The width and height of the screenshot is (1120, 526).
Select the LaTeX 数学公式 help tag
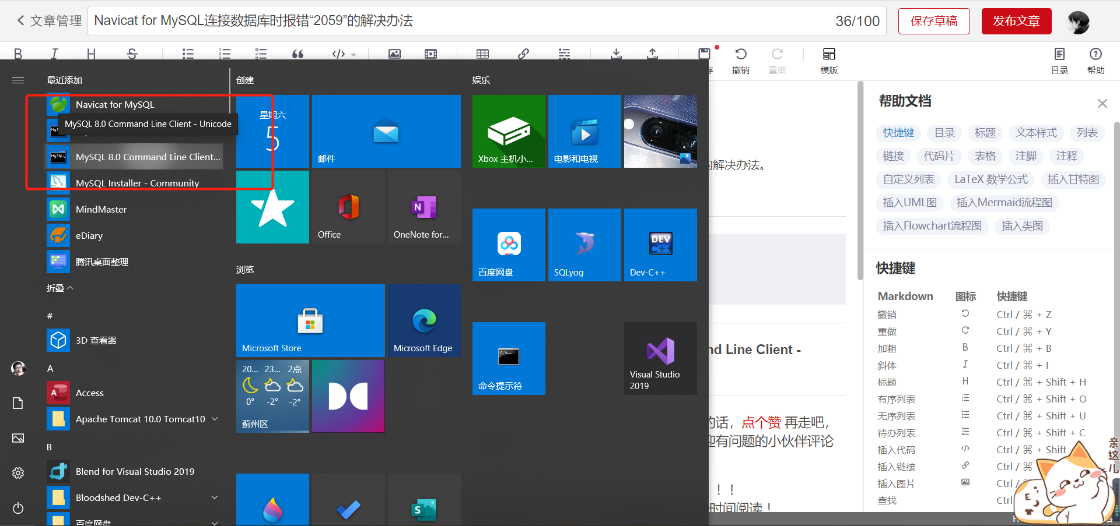[x=991, y=179]
